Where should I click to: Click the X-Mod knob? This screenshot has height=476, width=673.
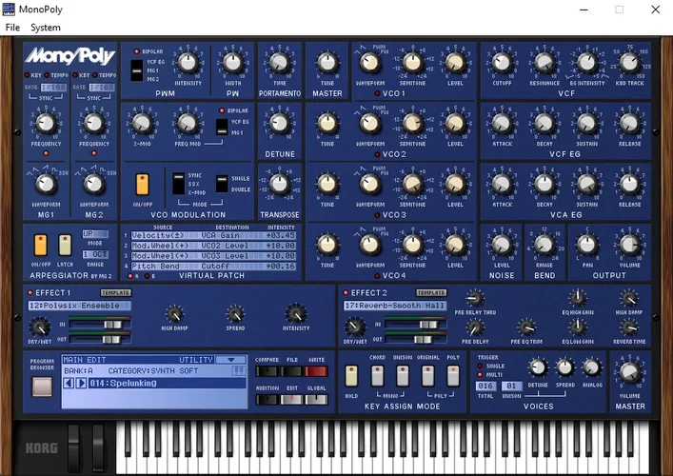click(142, 124)
